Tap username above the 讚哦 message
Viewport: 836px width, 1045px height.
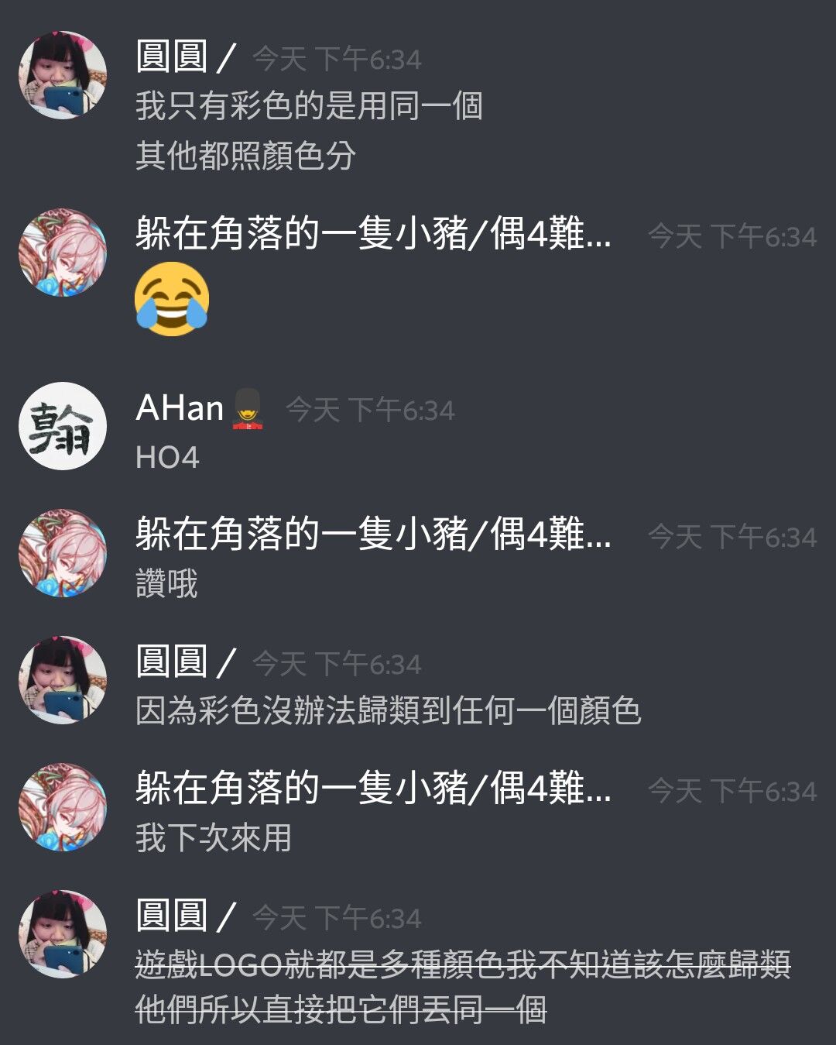pyautogui.click(x=374, y=535)
